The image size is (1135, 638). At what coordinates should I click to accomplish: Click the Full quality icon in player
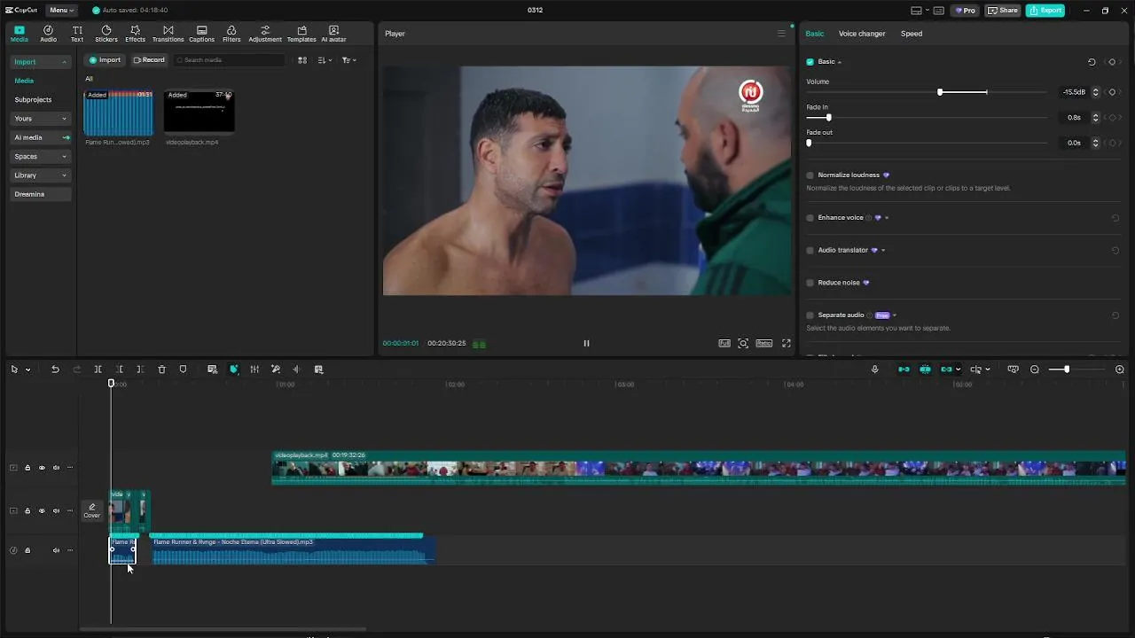click(724, 343)
